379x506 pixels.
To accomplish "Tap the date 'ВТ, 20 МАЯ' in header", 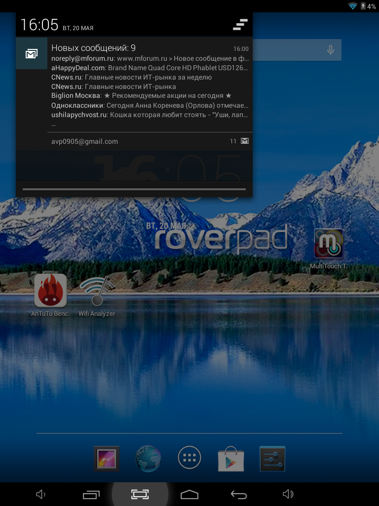I will tap(78, 28).
